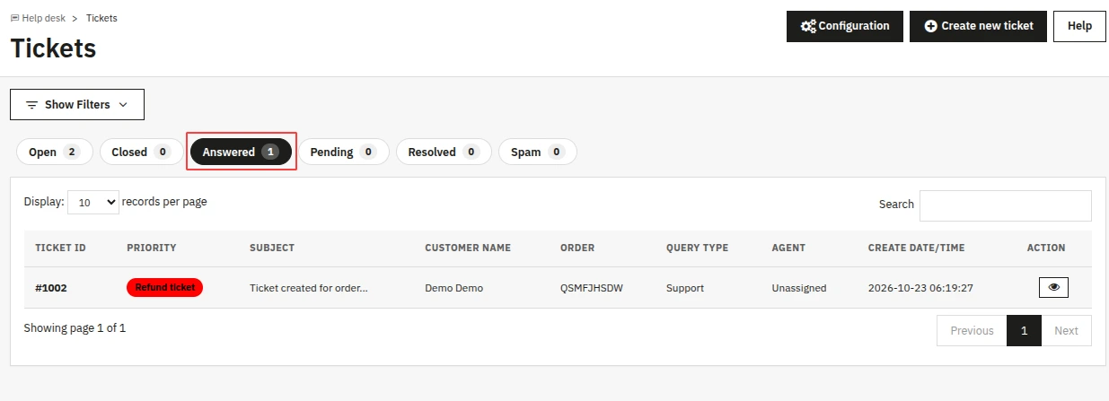Switch to the Resolved tickets tab
This screenshot has height=401, width=1109.
[444, 152]
